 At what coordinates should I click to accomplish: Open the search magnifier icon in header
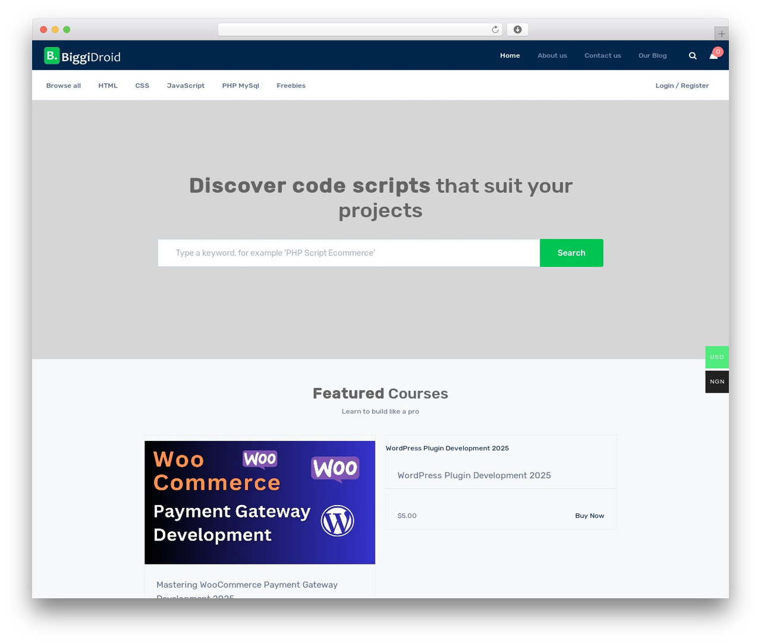[x=693, y=56]
